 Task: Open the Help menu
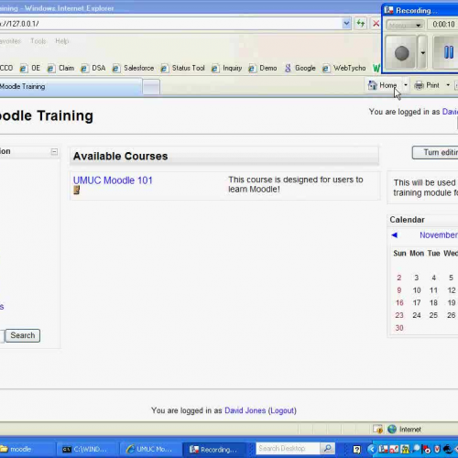click(x=62, y=41)
